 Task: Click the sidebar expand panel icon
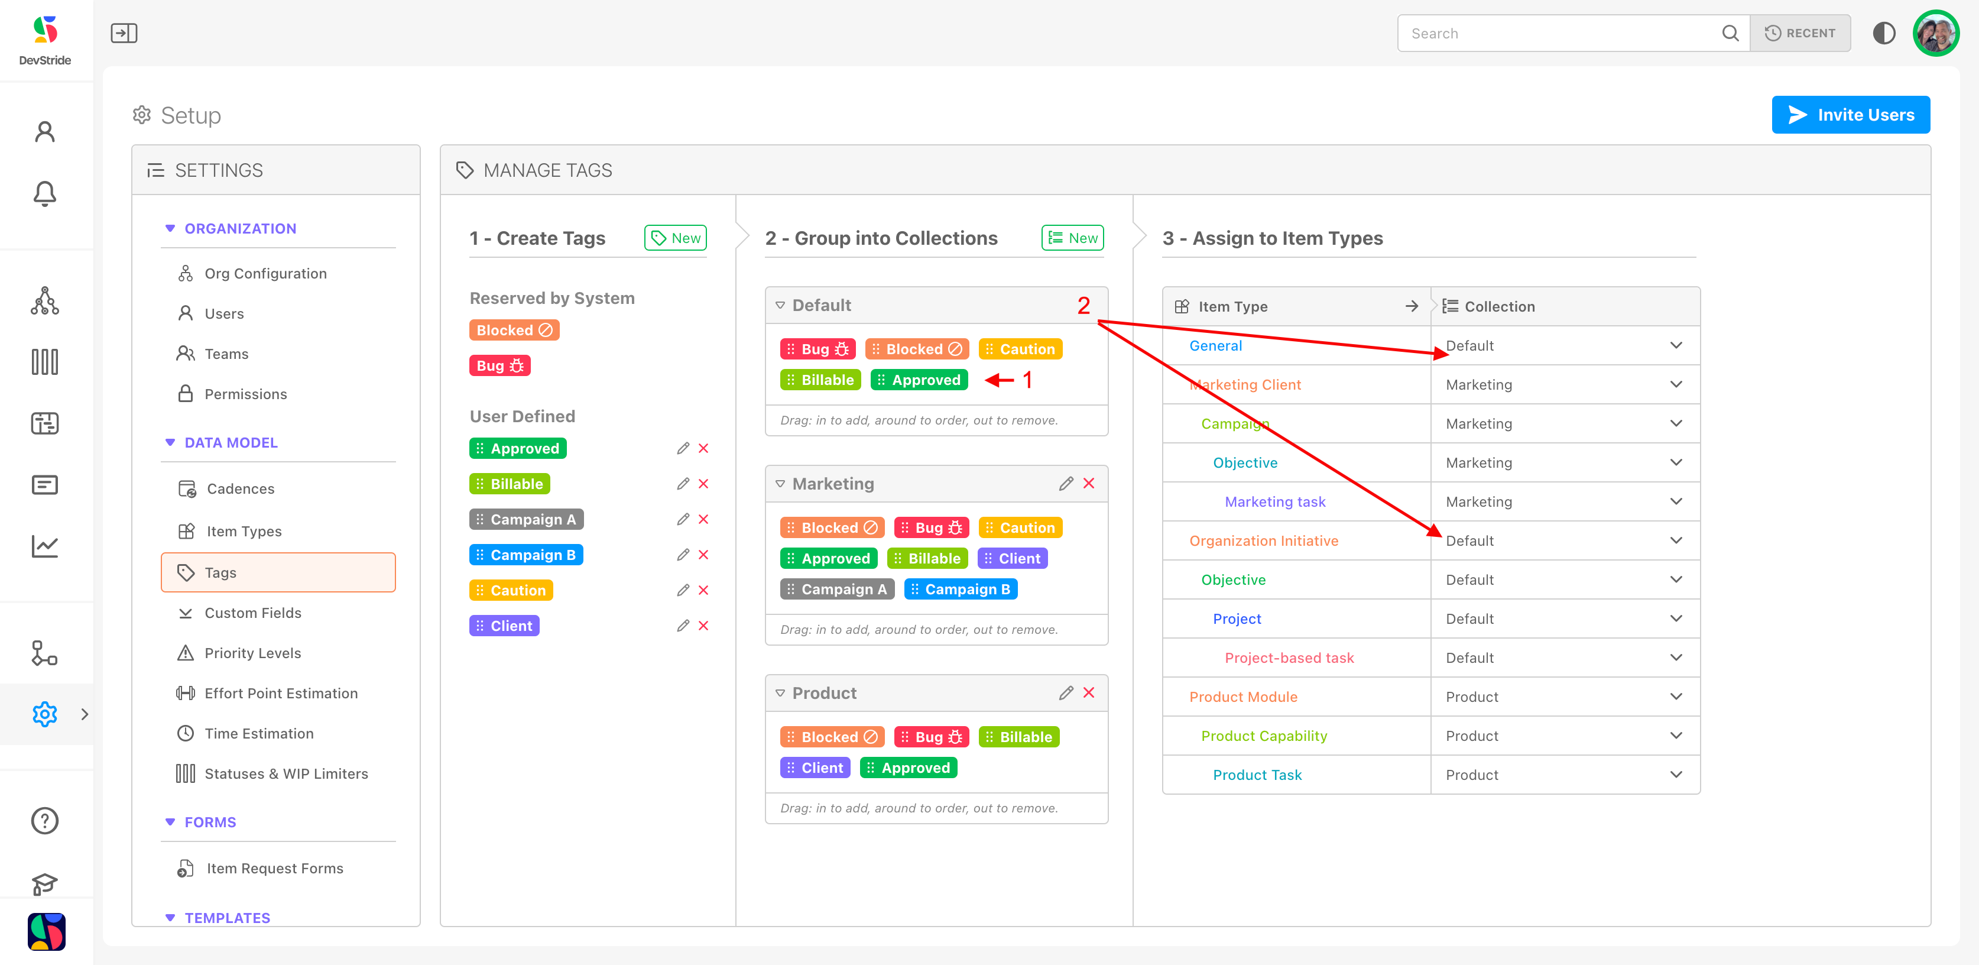click(124, 33)
